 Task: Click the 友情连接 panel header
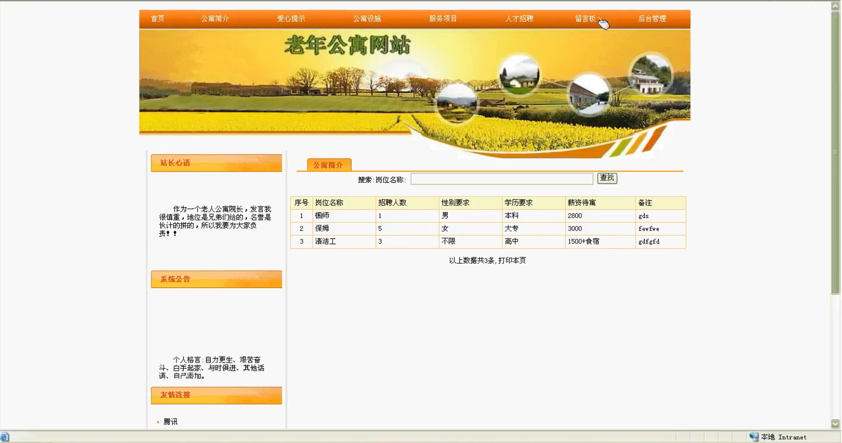(216, 395)
